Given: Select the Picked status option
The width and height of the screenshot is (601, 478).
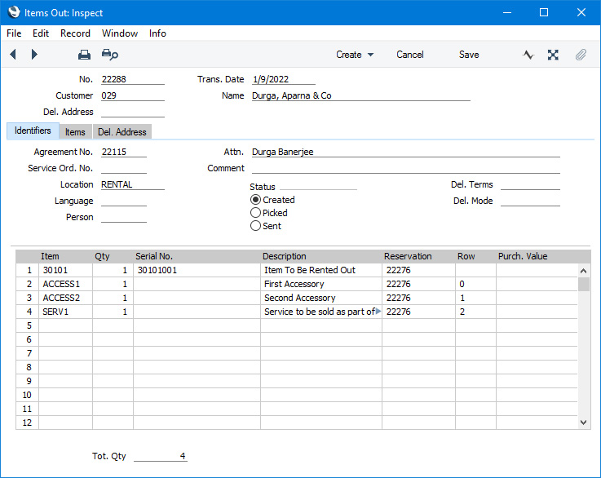Looking at the screenshot, I should pyautogui.click(x=256, y=213).
